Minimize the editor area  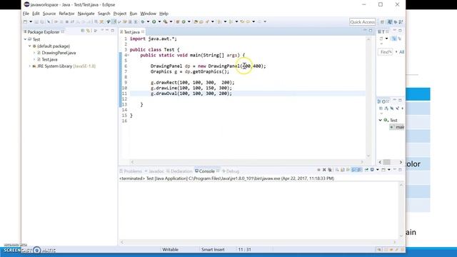(365, 30)
